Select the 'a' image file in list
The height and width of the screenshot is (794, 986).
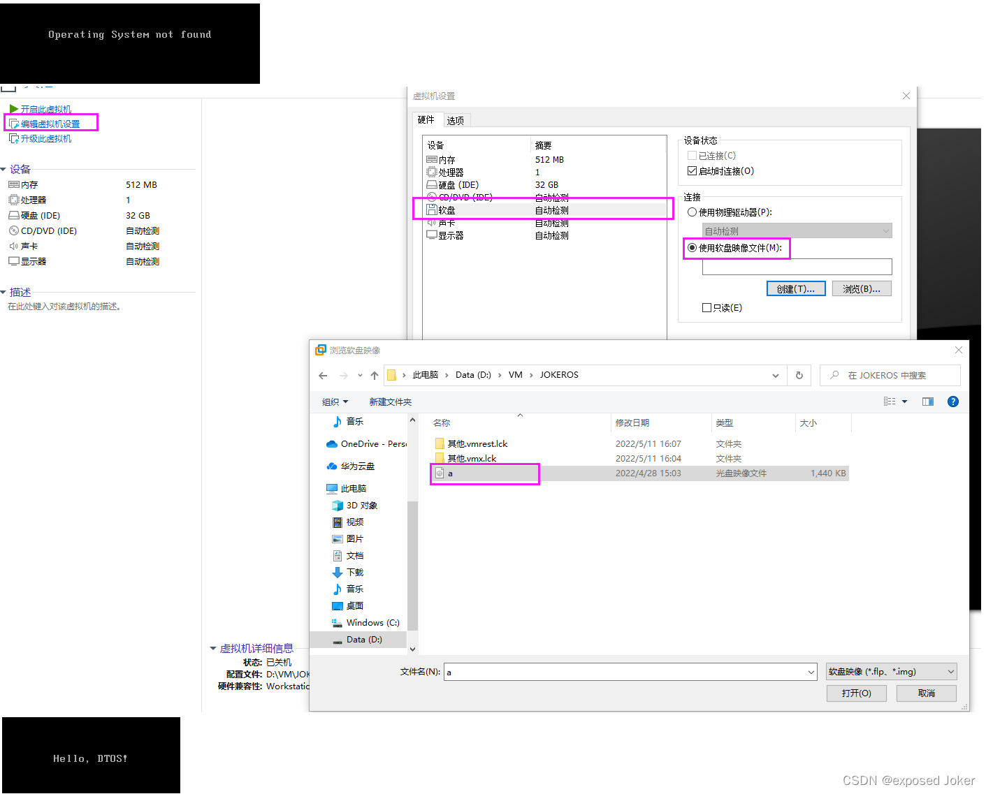point(450,473)
